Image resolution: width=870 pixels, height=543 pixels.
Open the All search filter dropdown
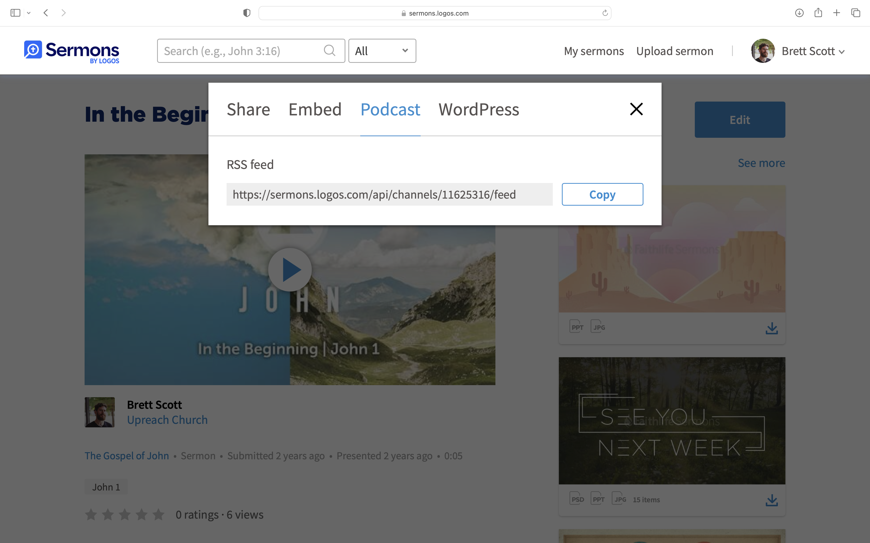[x=382, y=51]
